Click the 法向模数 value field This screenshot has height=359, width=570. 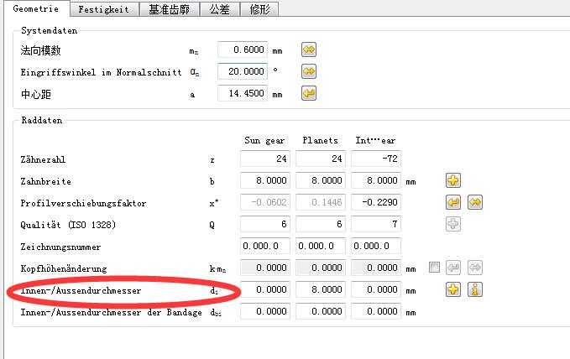pyautogui.click(x=242, y=50)
